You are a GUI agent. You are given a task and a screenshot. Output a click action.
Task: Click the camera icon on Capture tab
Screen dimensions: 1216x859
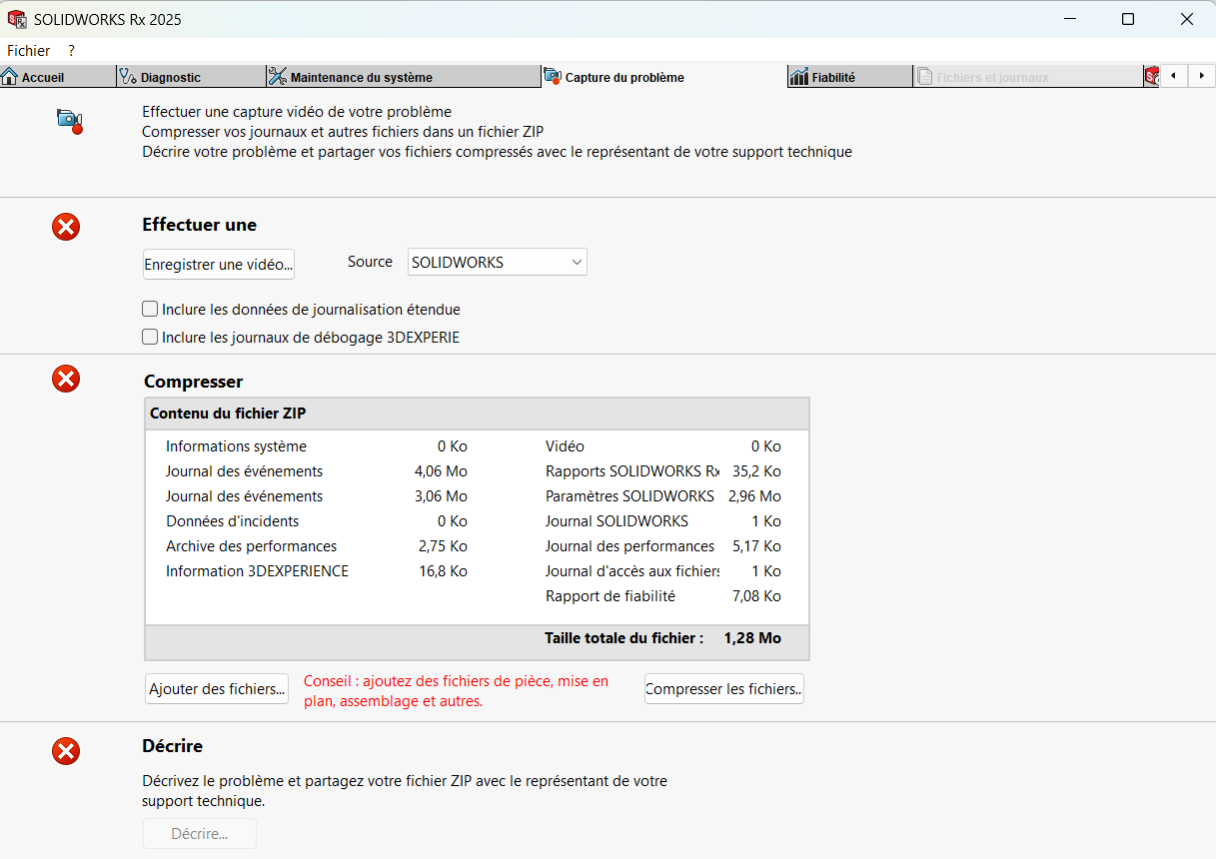[x=553, y=76]
